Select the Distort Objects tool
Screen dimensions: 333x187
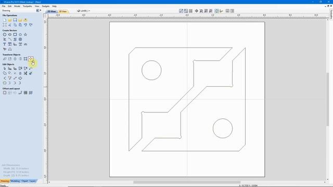tap(25, 59)
